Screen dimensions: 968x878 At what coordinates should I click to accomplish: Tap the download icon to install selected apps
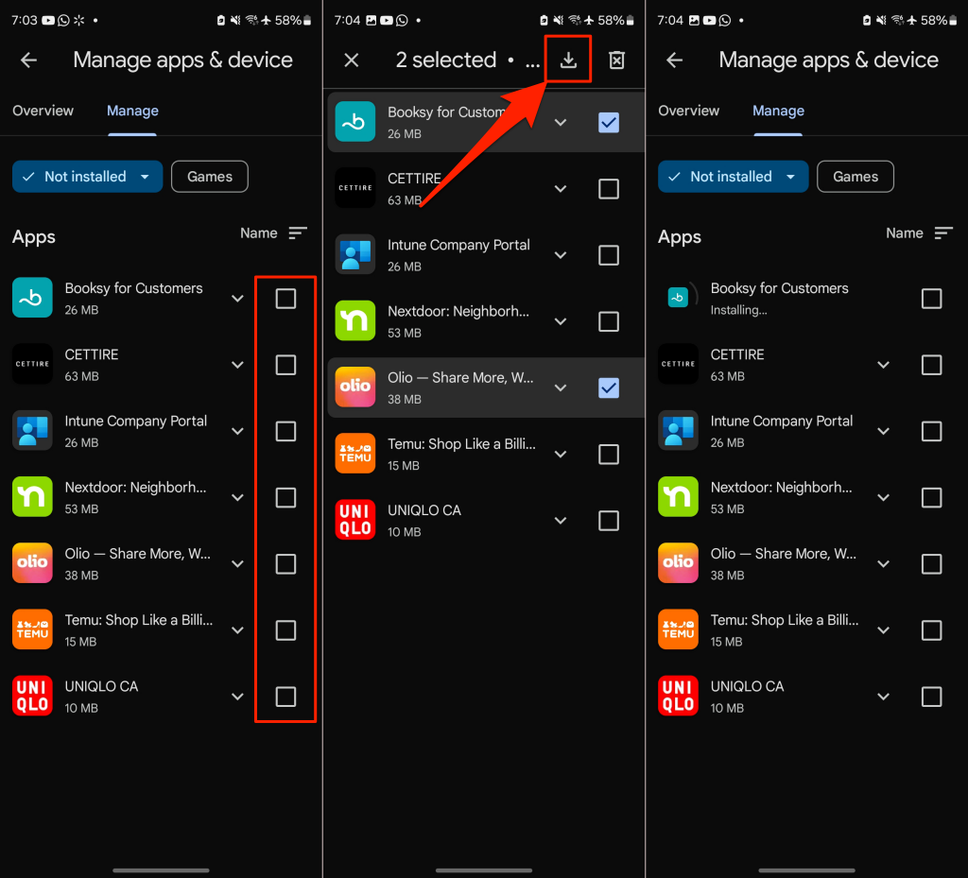[x=568, y=59]
